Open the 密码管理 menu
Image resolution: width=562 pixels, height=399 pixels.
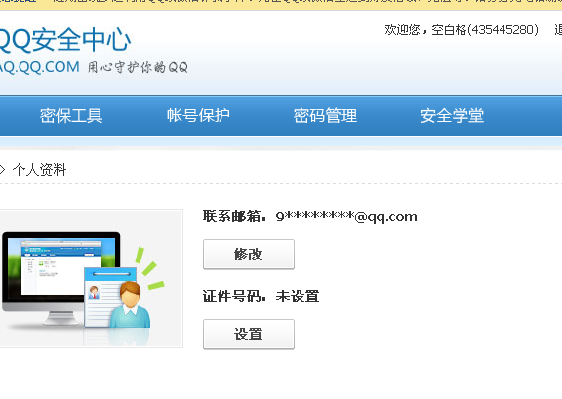[325, 115]
